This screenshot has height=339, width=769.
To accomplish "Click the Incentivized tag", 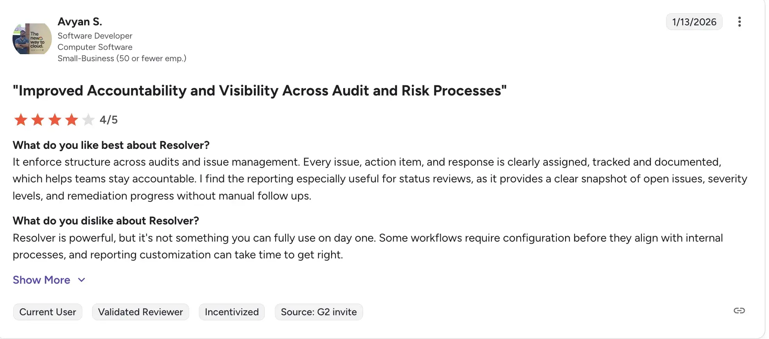I will tap(232, 312).
